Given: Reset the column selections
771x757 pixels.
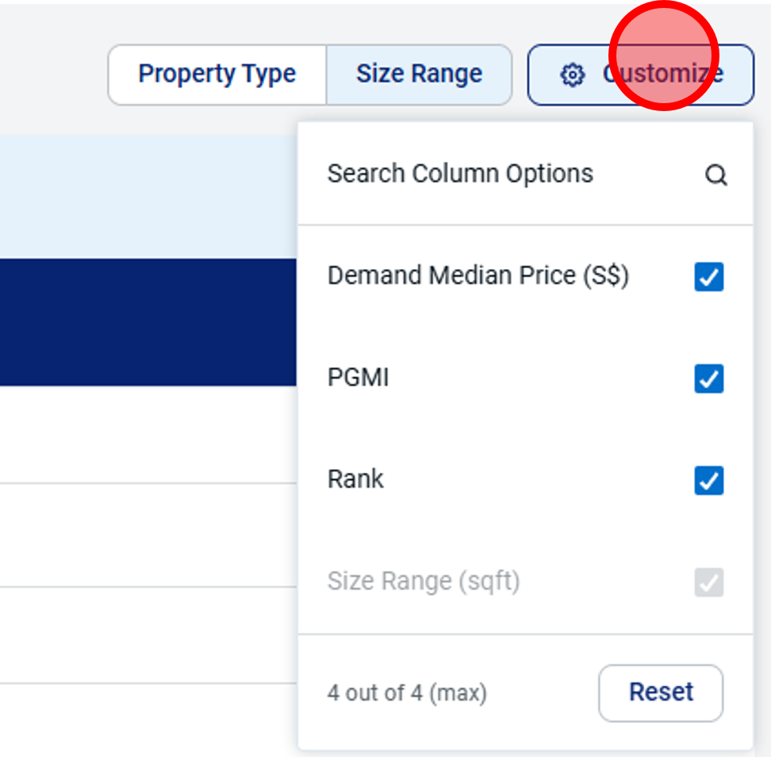Looking at the screenshot, I should pyautogui.click(x=661, y=693).
